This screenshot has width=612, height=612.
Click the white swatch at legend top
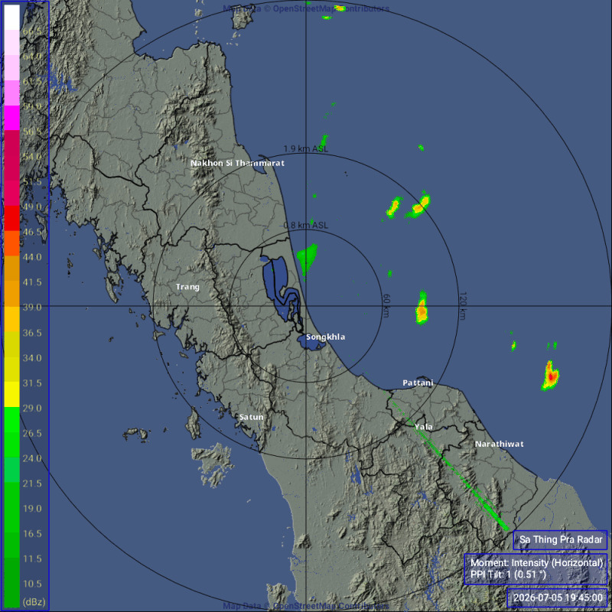click(11, 17)
